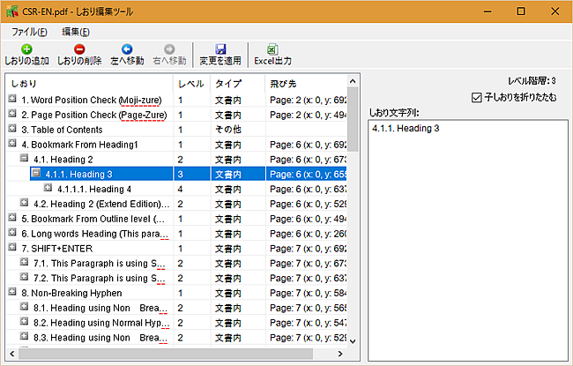Sort by the レベル column header
Screen dimensions: 573x366
coord(191,84)
